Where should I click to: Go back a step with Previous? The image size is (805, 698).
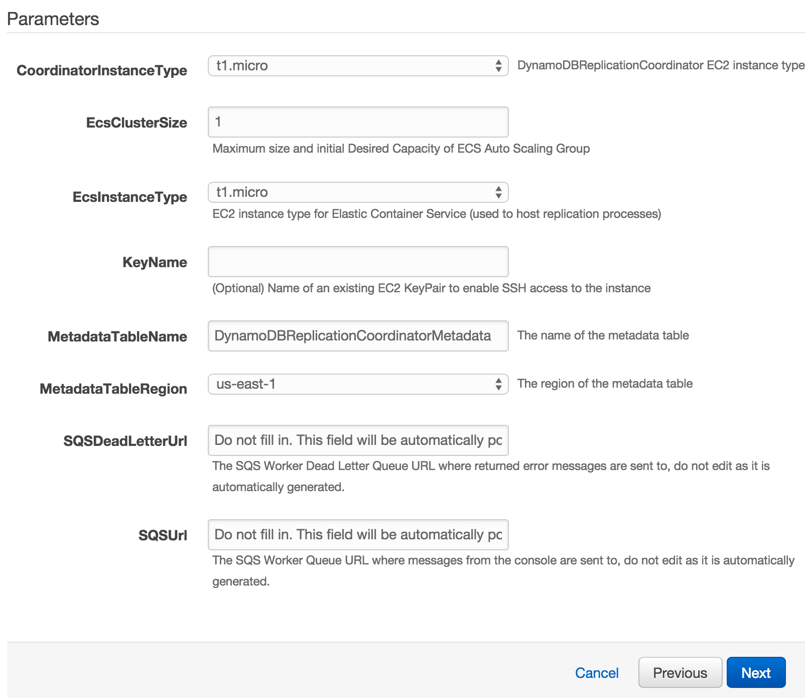[680, 672]
